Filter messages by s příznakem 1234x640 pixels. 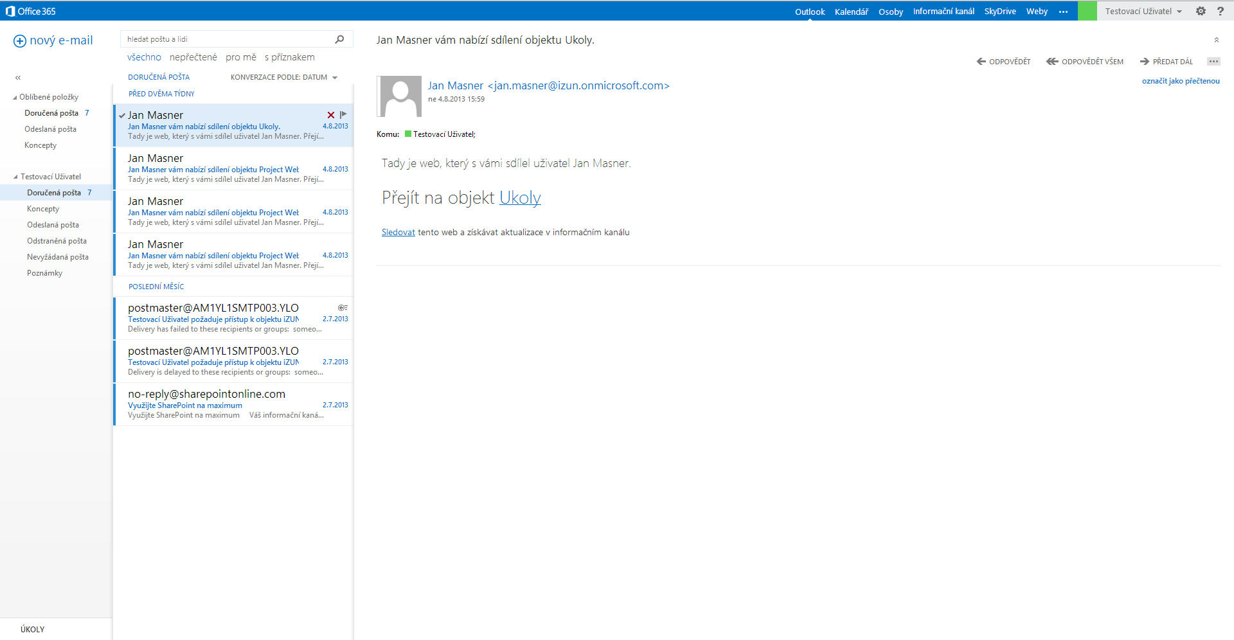[x=290, y=57]
